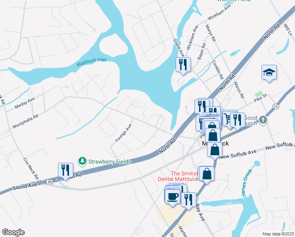Click the James Creek water label
Image resolution: width=295 pixels, height=237 pixels.
click(246, 183)
